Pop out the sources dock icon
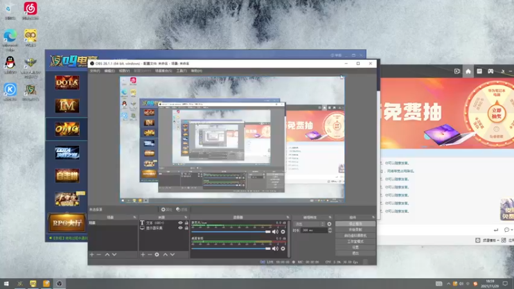514x289 pixels. point(186,217)
